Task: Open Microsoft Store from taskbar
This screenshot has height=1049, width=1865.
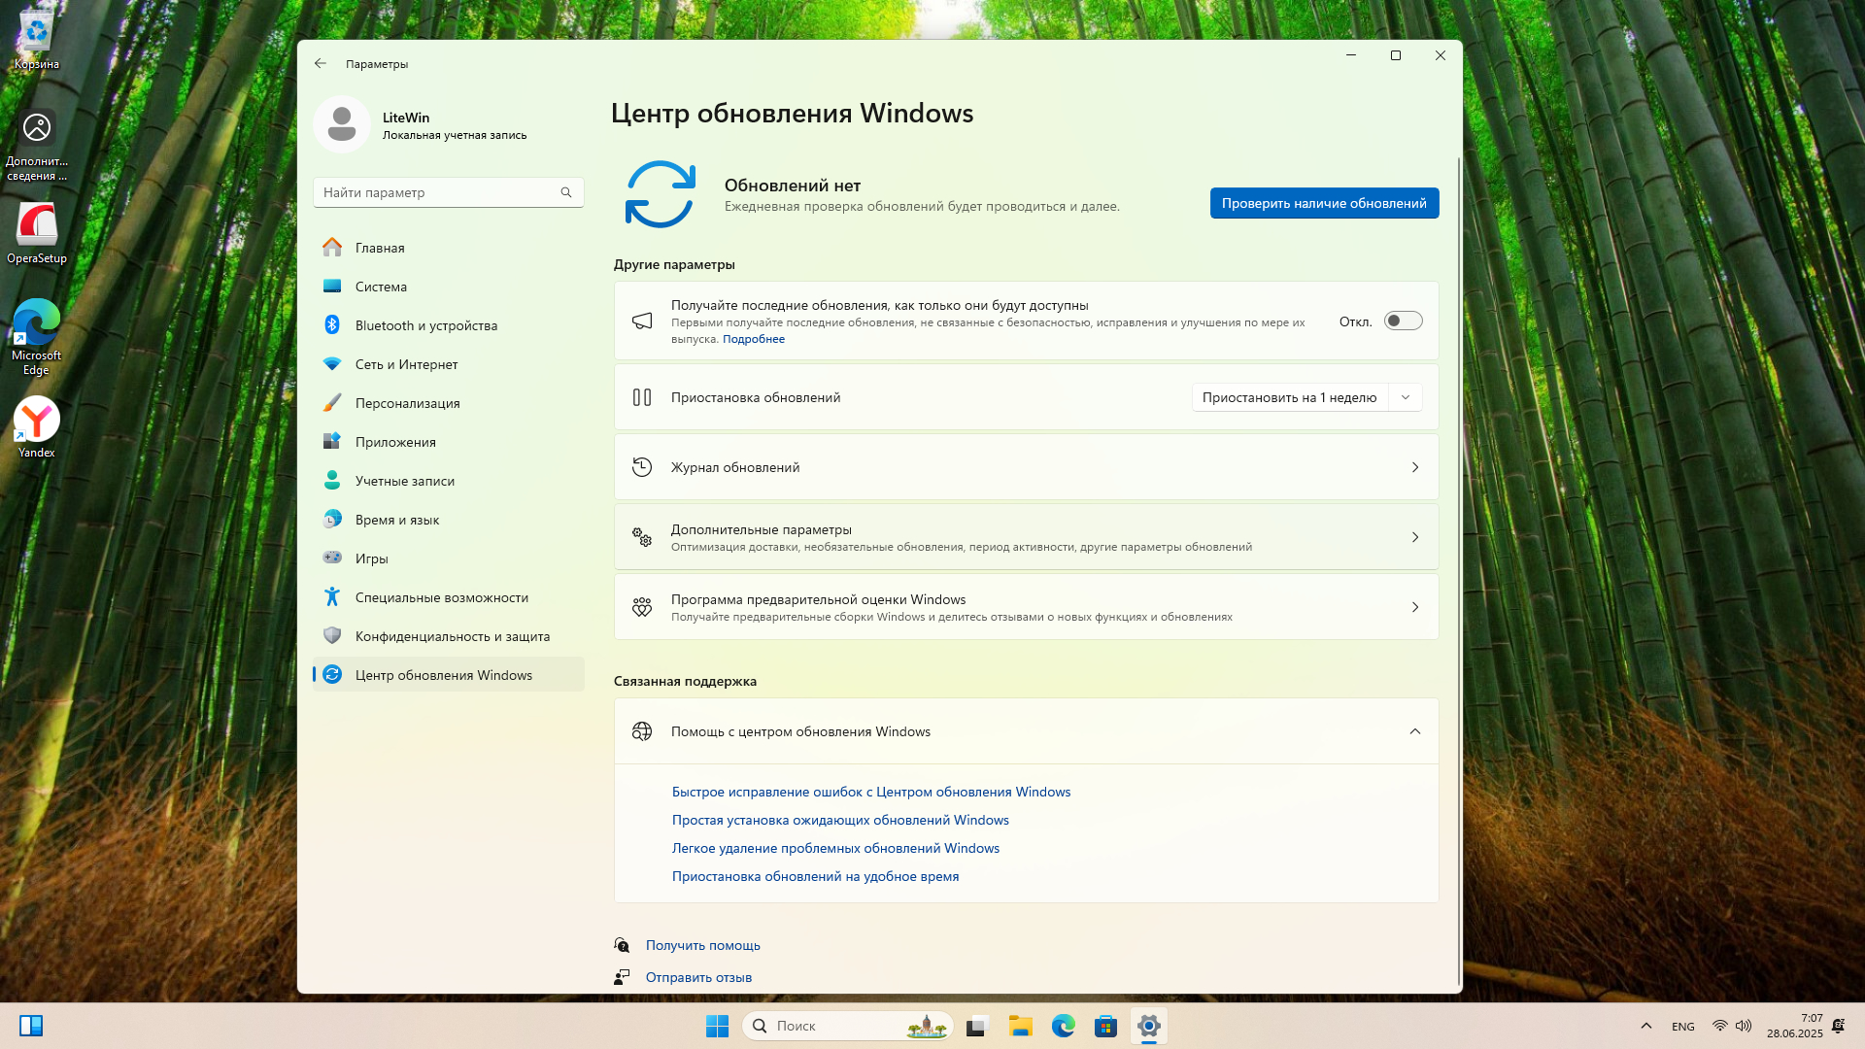Action: coord(1105,1026)
